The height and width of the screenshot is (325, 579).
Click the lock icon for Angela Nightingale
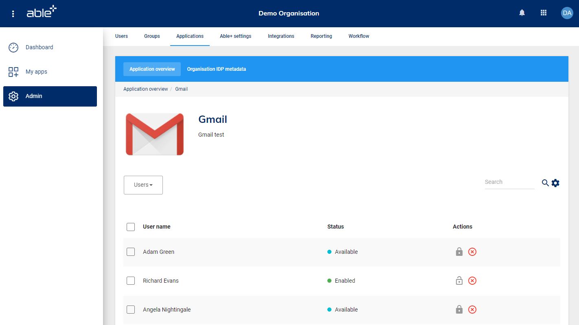coord(459,310)
